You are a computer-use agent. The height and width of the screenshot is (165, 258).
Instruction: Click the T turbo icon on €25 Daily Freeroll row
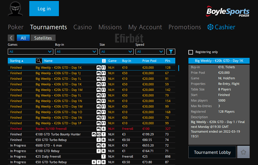click(104, 157)
